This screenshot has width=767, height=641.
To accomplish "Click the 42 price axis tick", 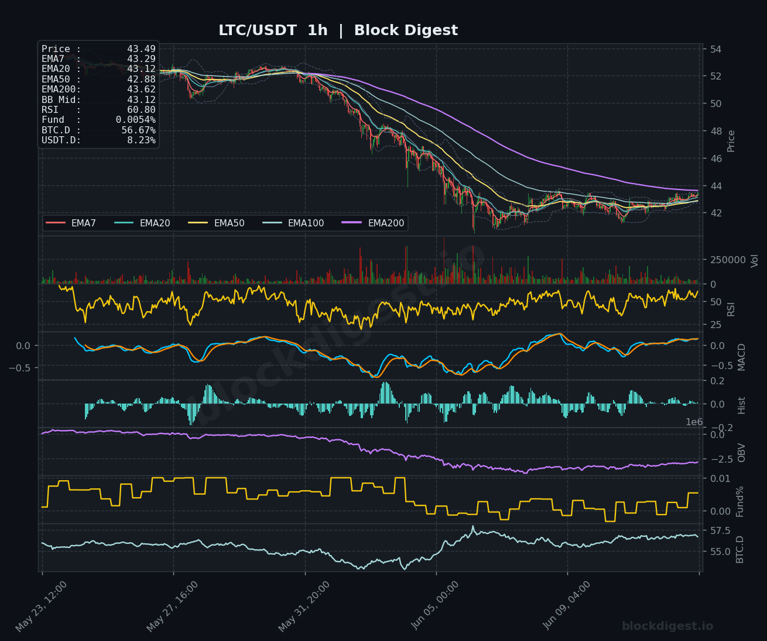I will coord(715,213).
